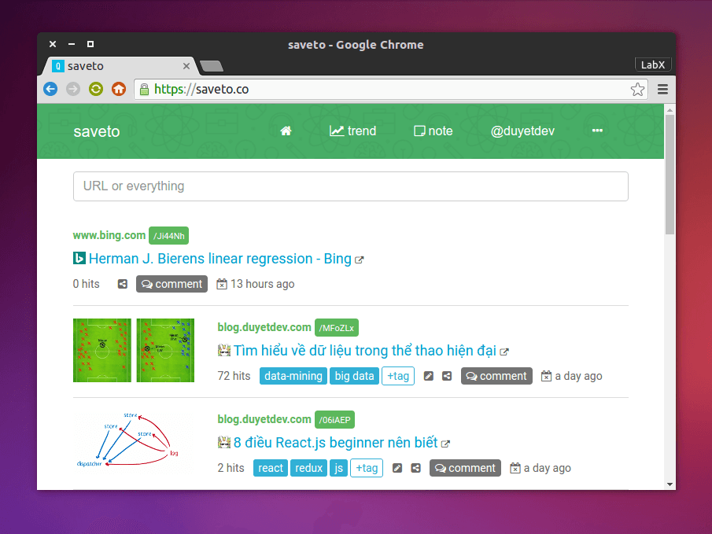Click the home icon in saveto navbar
The image size is (712, 534).
286,131
